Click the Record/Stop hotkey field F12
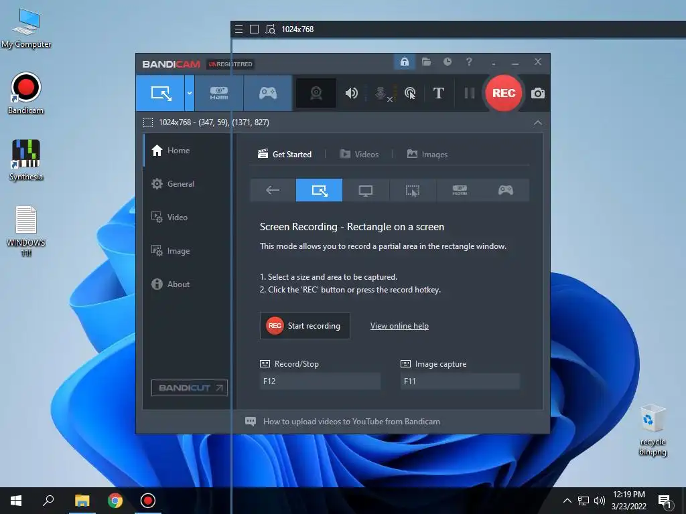The width and height of the screenshot is (686, 514). 320,381
